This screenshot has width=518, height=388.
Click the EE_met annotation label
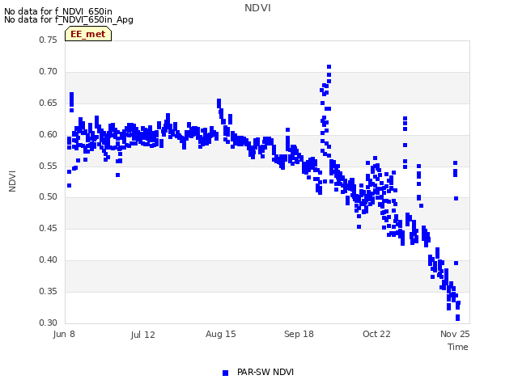point(88,34)
